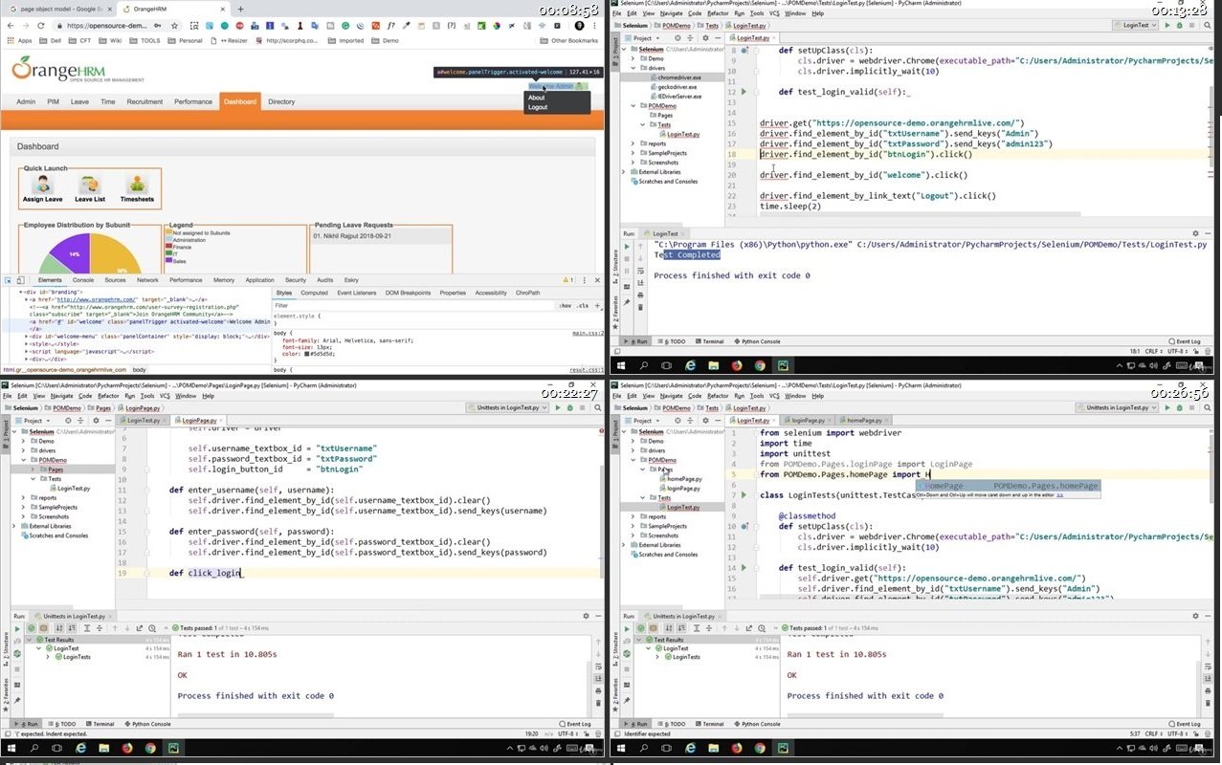The height and width of the screenshot is (765, 1222).
Task: Select chromedriver.exe in the project tree
Action: tap(679, 77)
